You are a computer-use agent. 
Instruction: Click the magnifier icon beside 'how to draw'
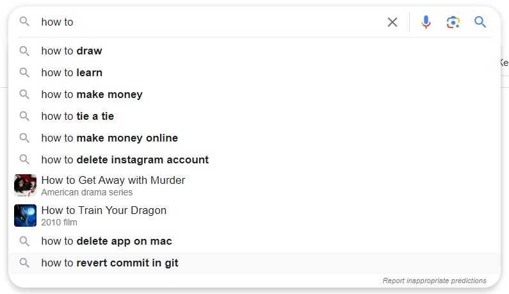[x=24, y=51]
